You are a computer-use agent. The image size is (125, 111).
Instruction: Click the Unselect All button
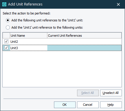coord(111,93)
